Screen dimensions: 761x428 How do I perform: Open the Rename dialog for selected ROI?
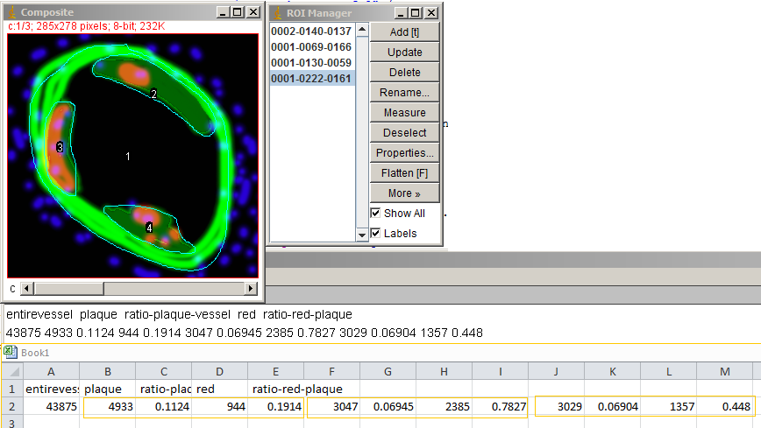click(x=404, y=93)
